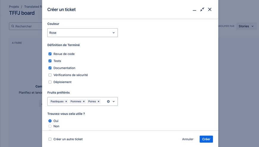259x147 pixels.
Task: Remove the Poires tag
Action: click(x=99, y=102)
